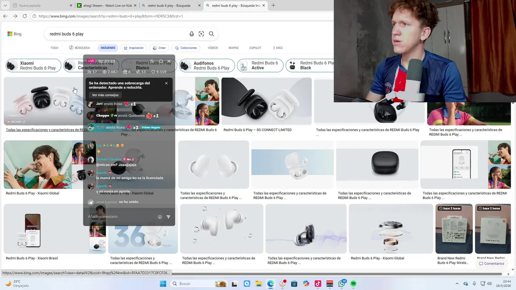Image resolution: width=516 pixels, height=290 pixels.
Task: Open the Redmi Buds 6 Play - Xiaomi Brasil image
Action: pyautogui.click(x=54, y=229)
